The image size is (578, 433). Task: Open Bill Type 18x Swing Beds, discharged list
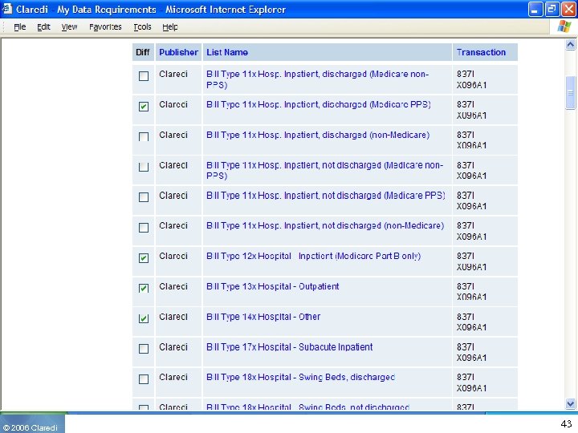point(301,378)
